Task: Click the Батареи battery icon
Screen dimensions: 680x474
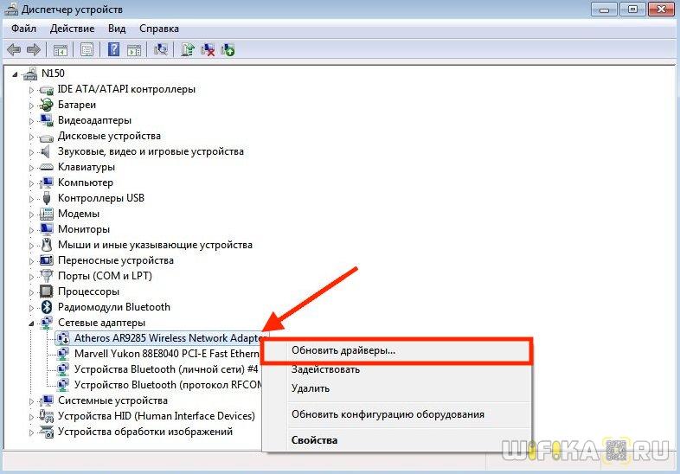Action: (46, 105)
